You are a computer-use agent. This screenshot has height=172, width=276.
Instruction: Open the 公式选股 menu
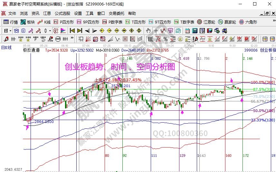(x=62, y=14)
